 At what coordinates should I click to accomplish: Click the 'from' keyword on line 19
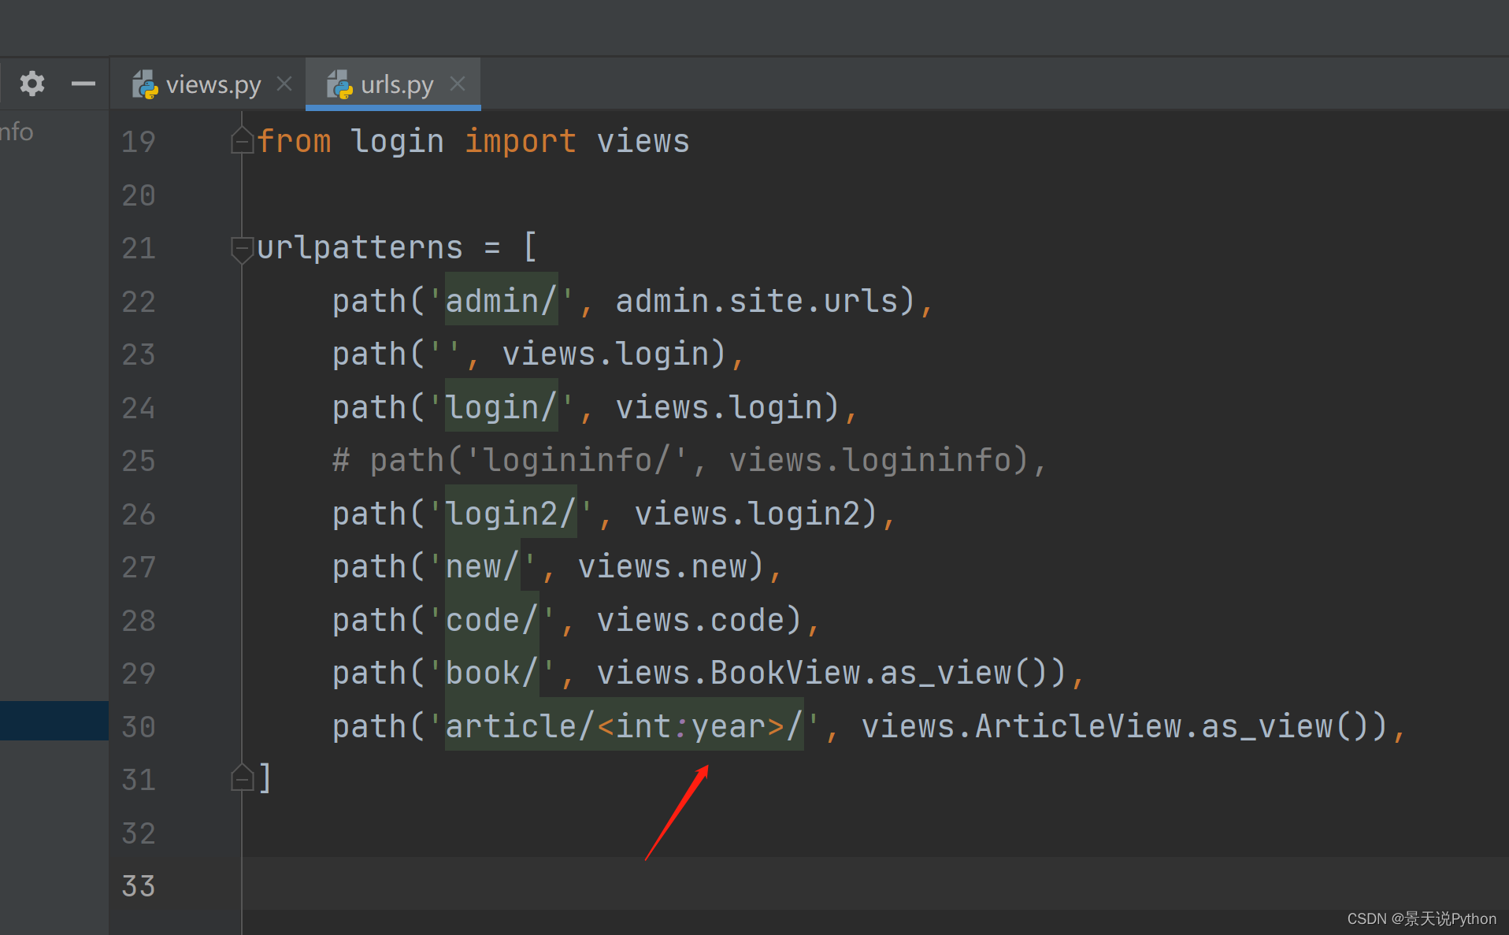coord(294,141)
